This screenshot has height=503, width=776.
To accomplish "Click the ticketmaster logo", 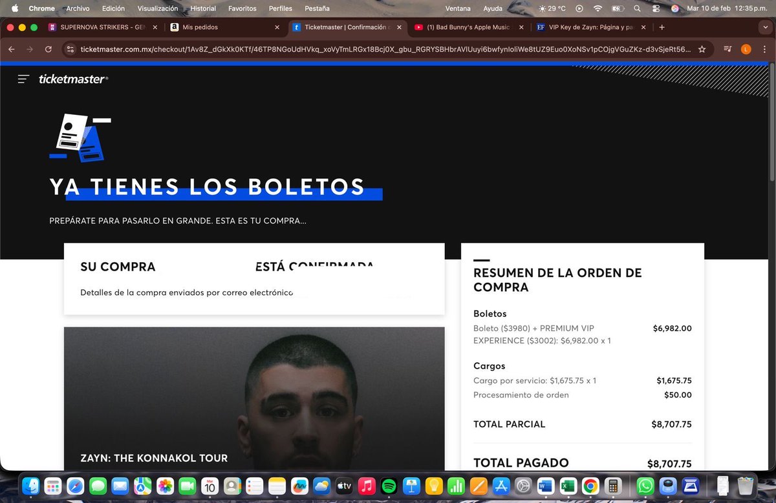I will click(73, 79).
